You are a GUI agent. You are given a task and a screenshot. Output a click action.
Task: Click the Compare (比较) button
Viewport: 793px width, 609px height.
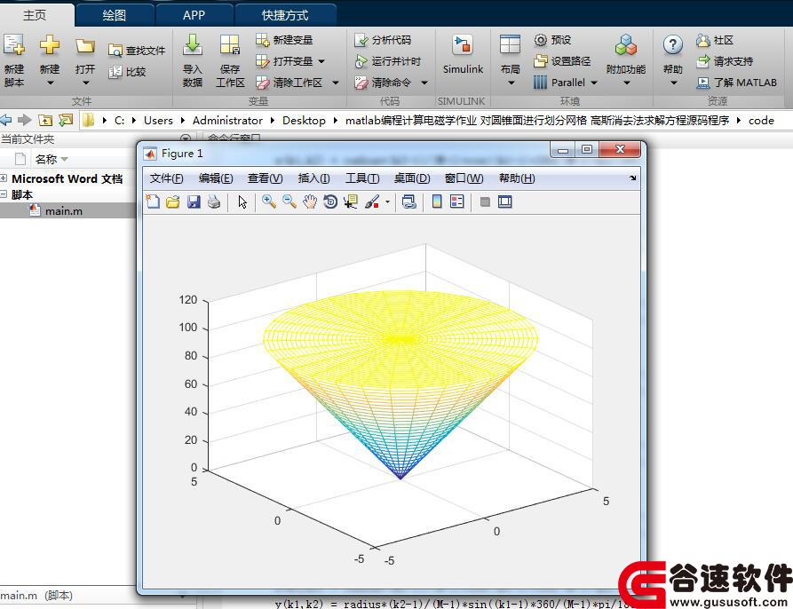click(x=128, y=72)
